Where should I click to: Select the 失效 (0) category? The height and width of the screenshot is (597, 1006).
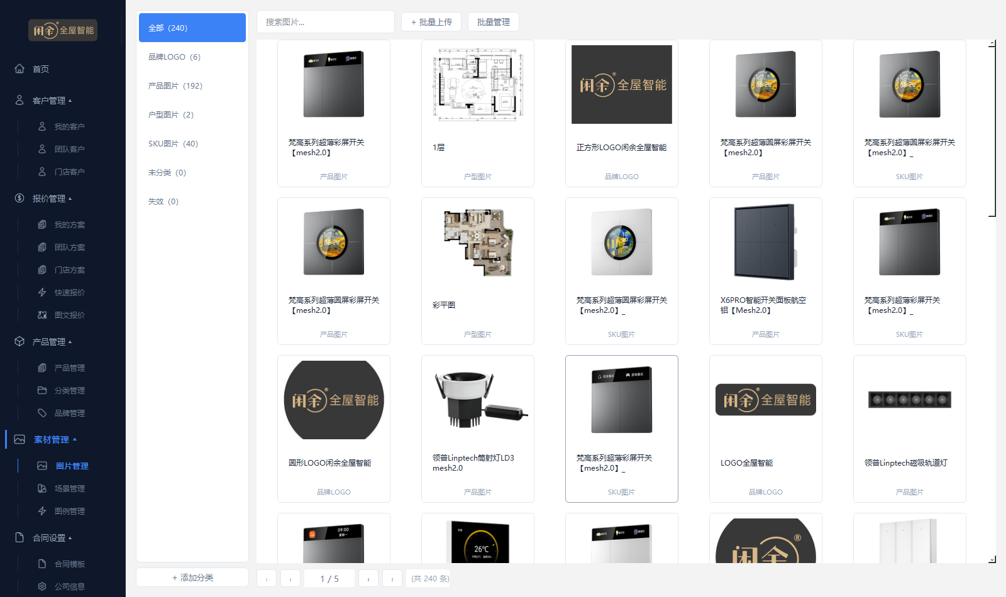click(x=192, y=201)
